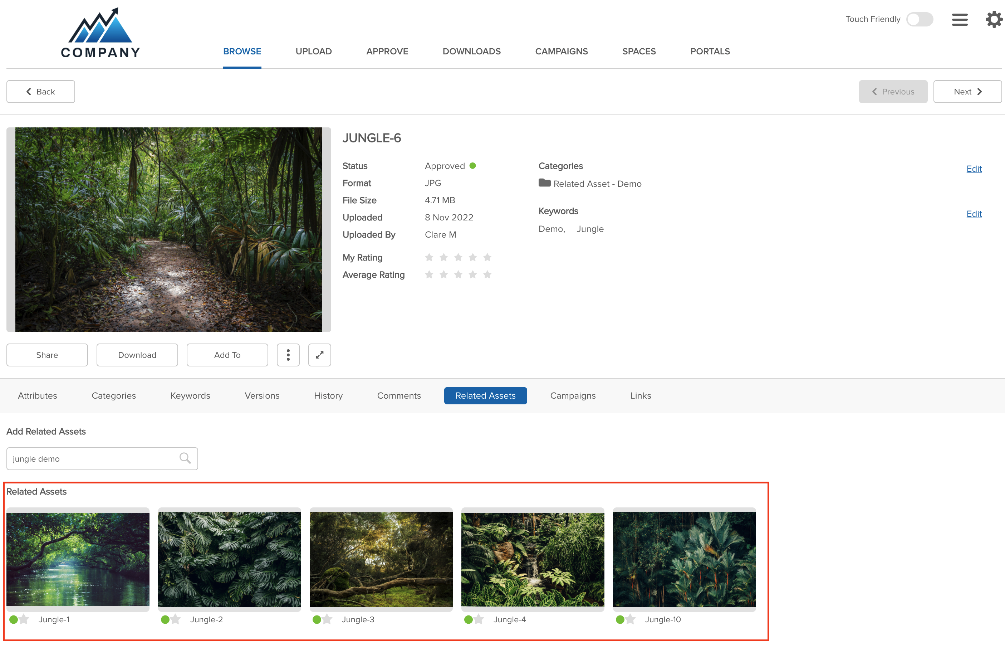Open the hamburger menu icon
The image size is (1005, 662).
click(x=959, y=19)
